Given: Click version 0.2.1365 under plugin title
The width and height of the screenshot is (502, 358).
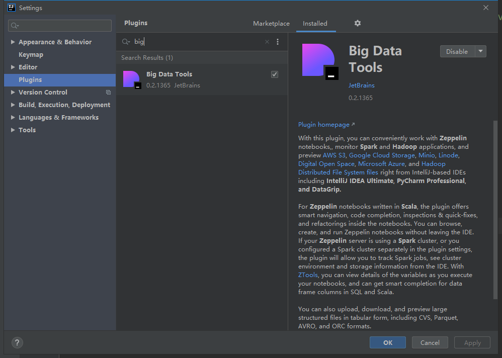Looking at the screenshot, I should coord(361,98).
